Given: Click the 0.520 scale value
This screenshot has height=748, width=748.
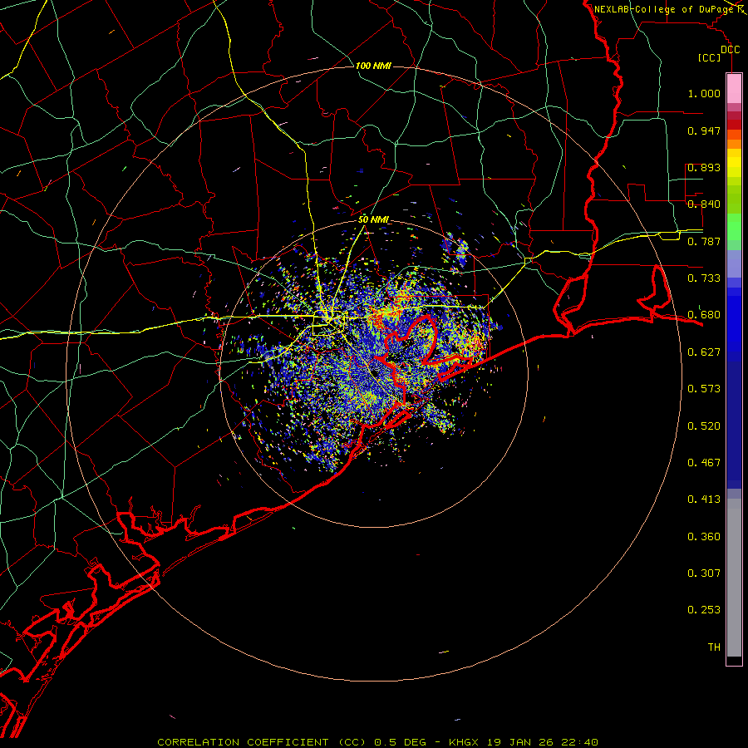Looking at the screenshot, I should (704, 426).
